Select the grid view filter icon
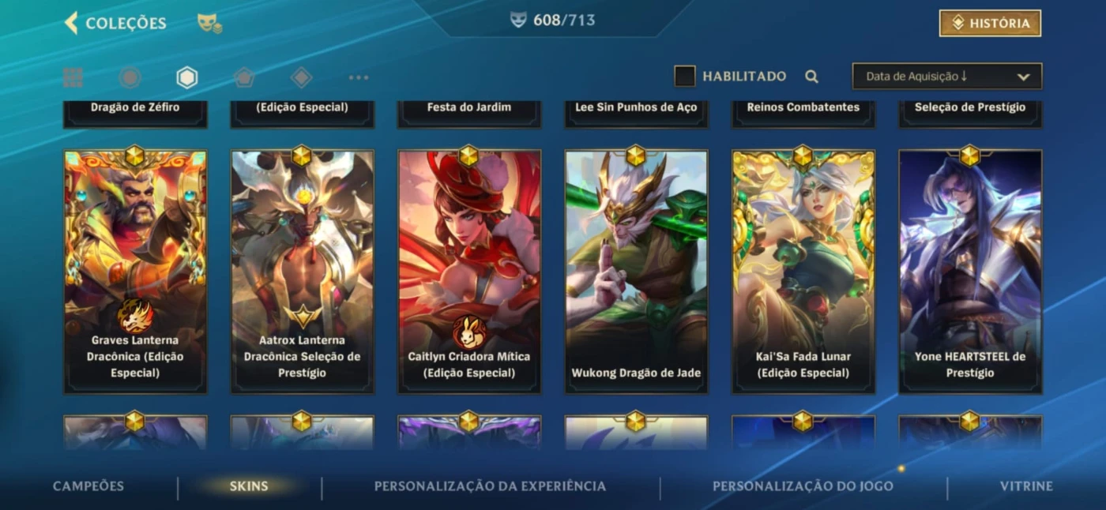Screen dimensions: 1106x510 point(73,77)
